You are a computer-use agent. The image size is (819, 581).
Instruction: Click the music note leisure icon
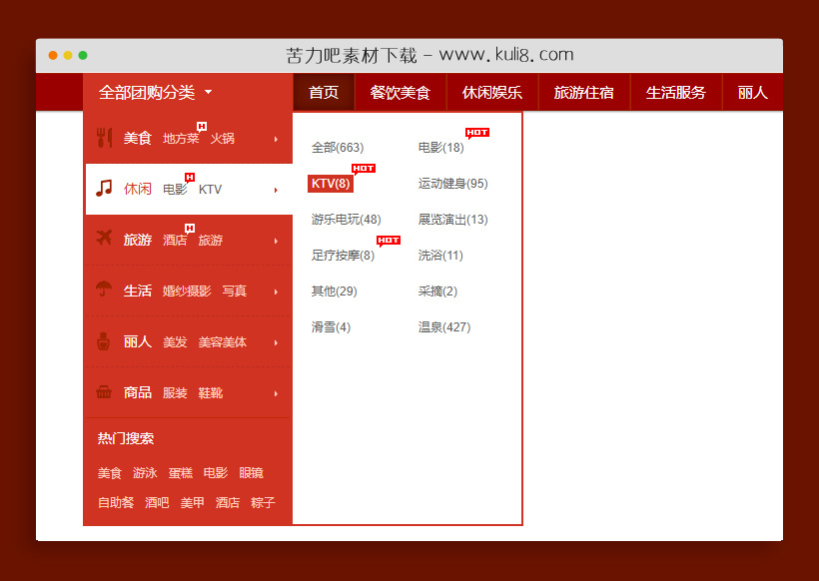point(104,189)
